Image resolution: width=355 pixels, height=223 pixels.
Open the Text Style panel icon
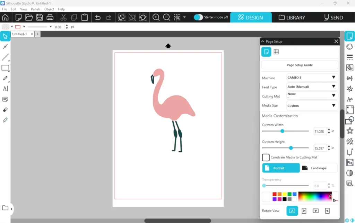(349, 99)
